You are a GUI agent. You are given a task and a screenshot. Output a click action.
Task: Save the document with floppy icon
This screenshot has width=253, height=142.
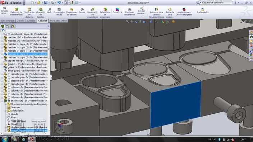pyautogui.click(x=46, y=3)
